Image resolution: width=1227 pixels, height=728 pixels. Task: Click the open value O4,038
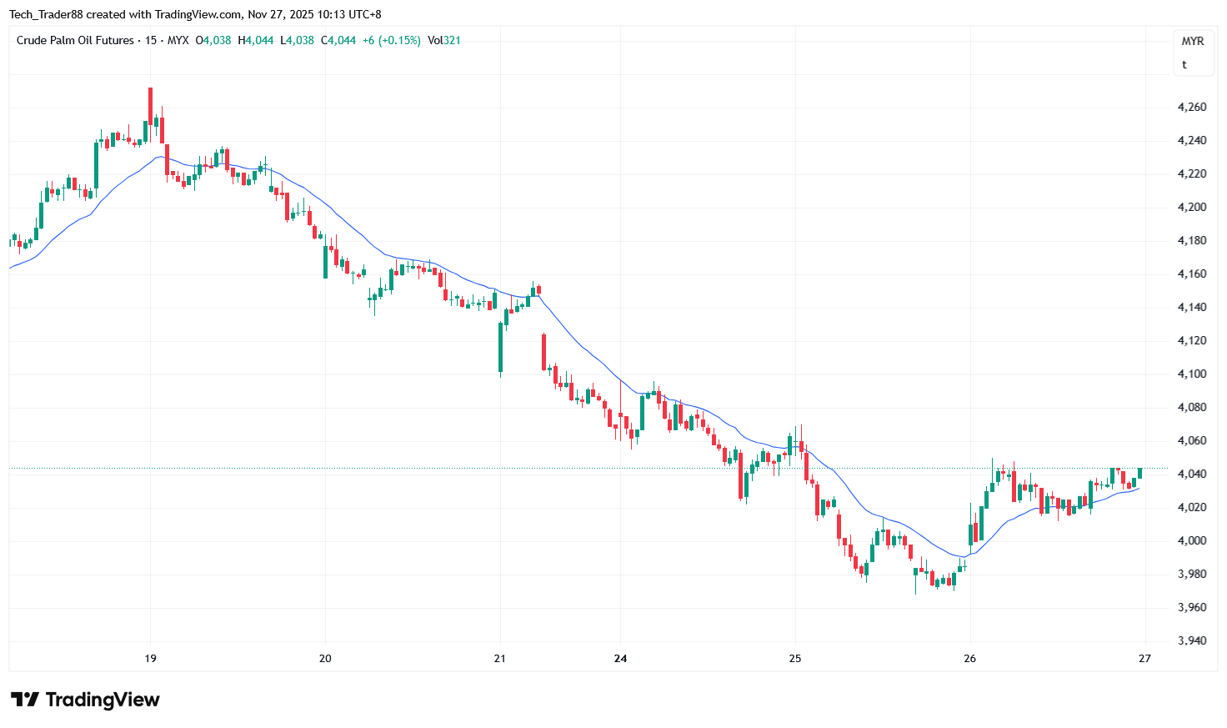pos(213,40)
